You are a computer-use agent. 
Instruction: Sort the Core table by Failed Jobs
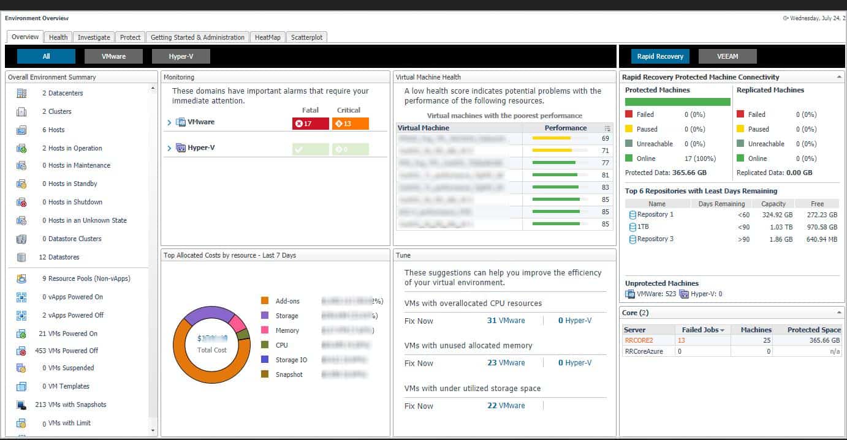pyautogui.click(x=702, y=330)
